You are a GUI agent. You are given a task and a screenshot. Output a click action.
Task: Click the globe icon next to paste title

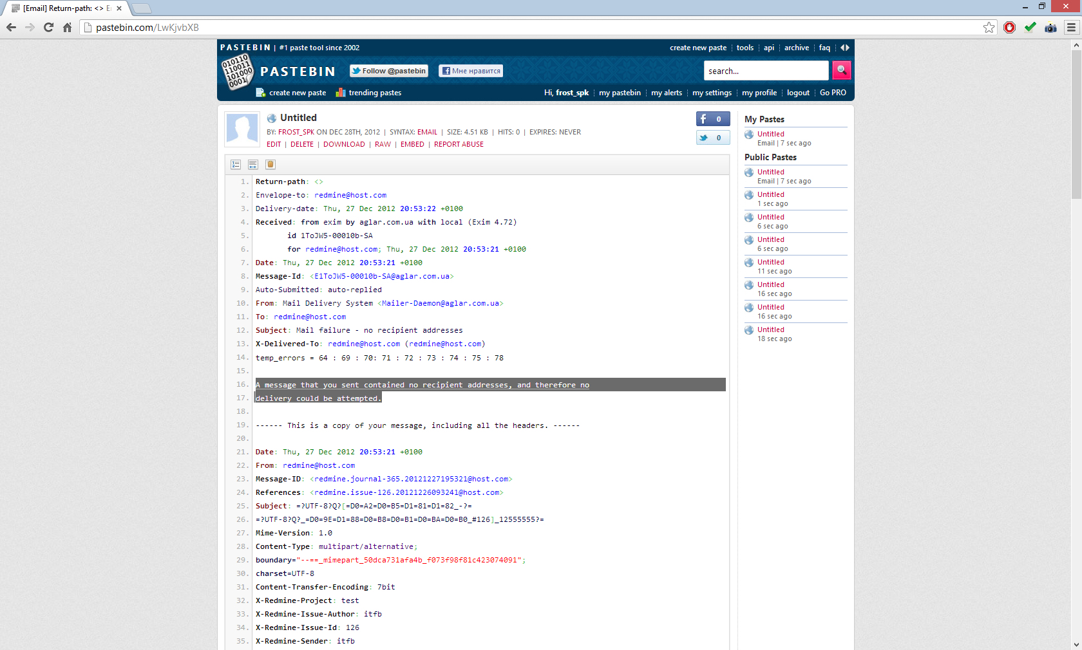pyautogui.click(x=272, y=118)
